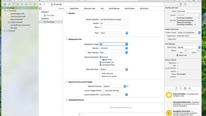
Task: Enable the Requires full screen checkbox
Action: (x=100, y=76)
